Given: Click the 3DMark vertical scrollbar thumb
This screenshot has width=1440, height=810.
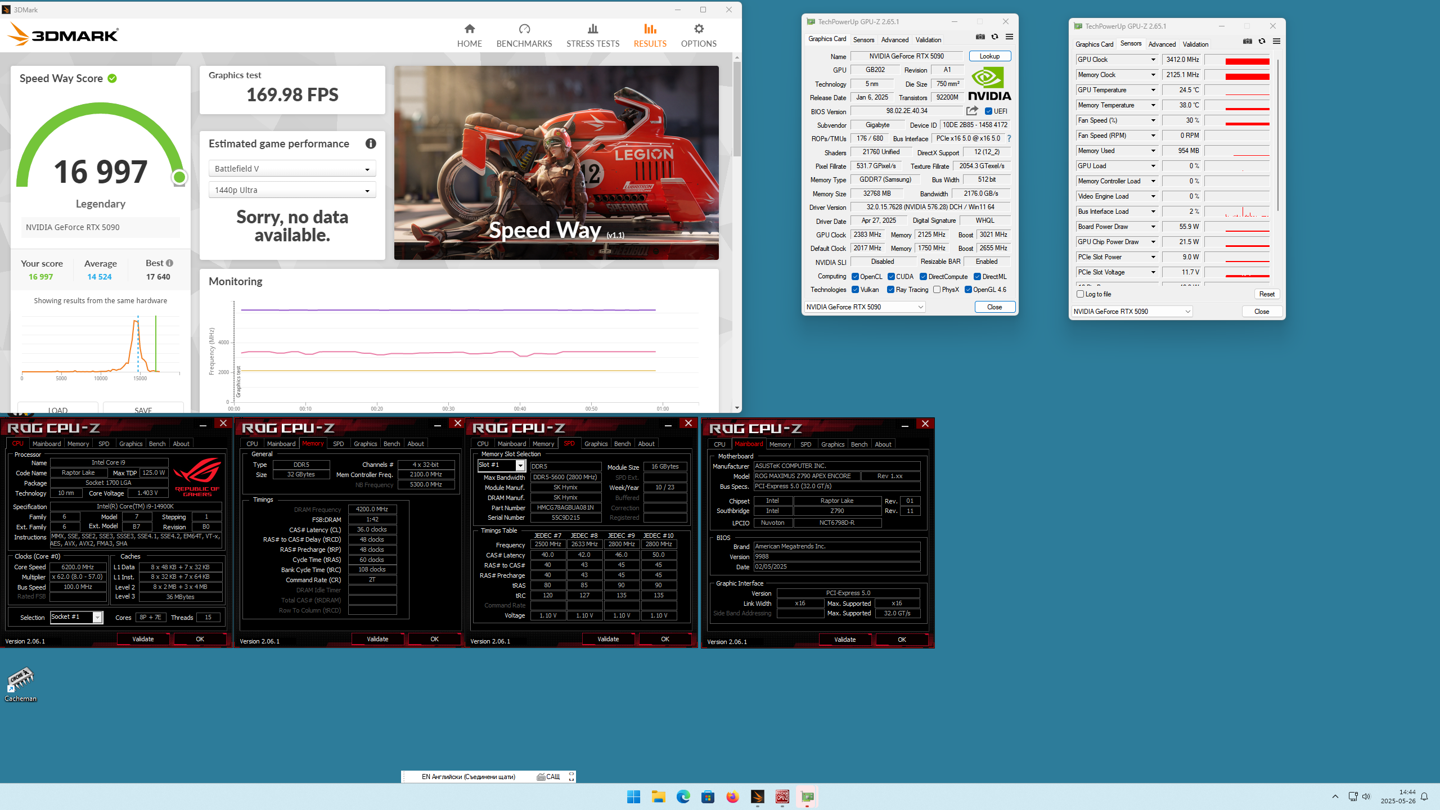Looking at the screenshot, I should pyautogui.click(x=737, y=110).
